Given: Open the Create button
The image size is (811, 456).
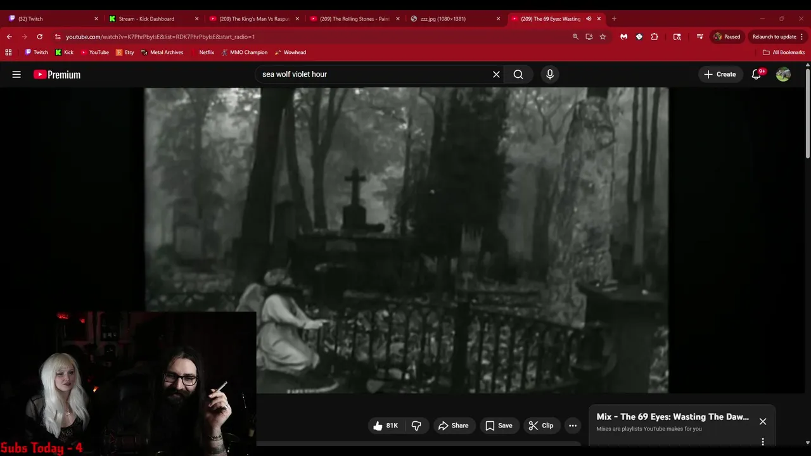Looking at the screenshot, I should click(x=720, y=74).
